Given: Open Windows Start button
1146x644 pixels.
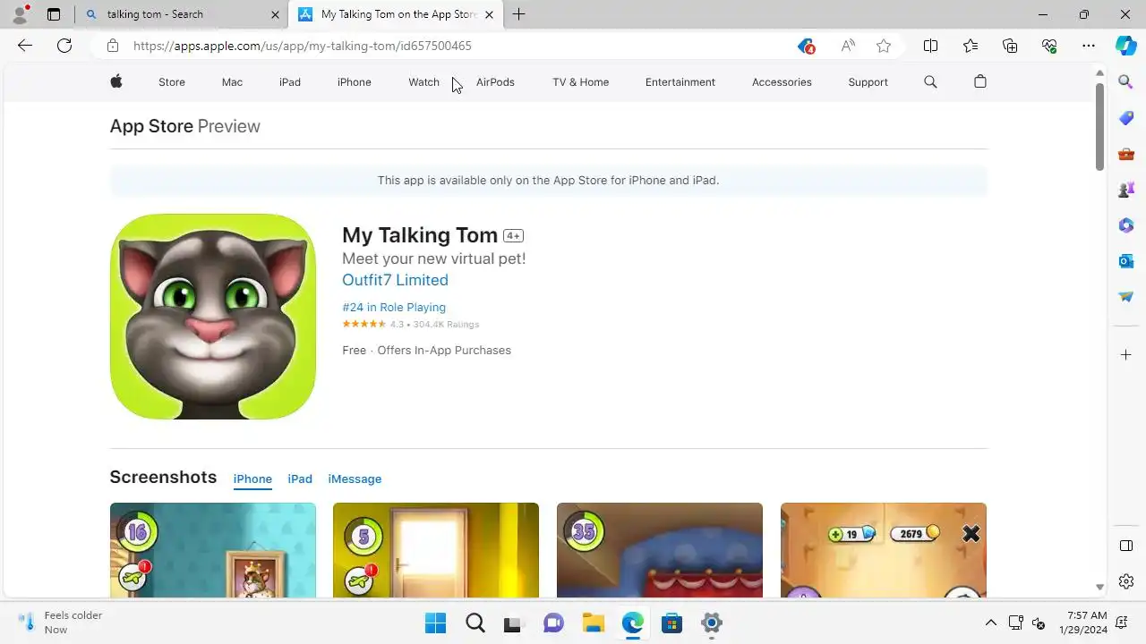Looking at the screenshot, I should pyautogui.click(x=435, y=623).
